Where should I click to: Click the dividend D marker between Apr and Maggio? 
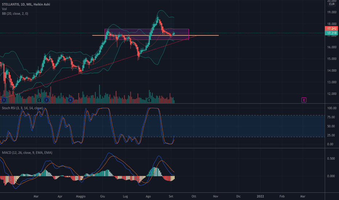(70, 100)
